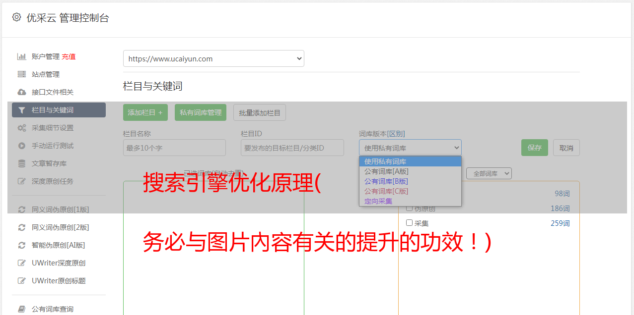The width and height of the screenshot is (634, 315).
Task: Choose 公有词库[C版] option
Action: tap(410, 191)
